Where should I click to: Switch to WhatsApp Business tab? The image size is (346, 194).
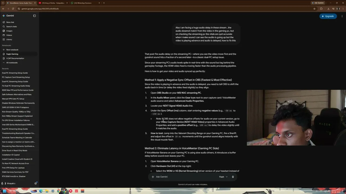tap(84, 3)
